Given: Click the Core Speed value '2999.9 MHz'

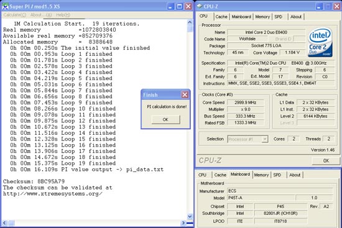Looking at the screenshot, I should coord(246,103).
